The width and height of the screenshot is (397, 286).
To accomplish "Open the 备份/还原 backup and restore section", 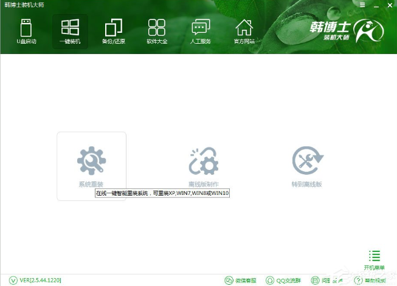I will (x=114, y=31).
